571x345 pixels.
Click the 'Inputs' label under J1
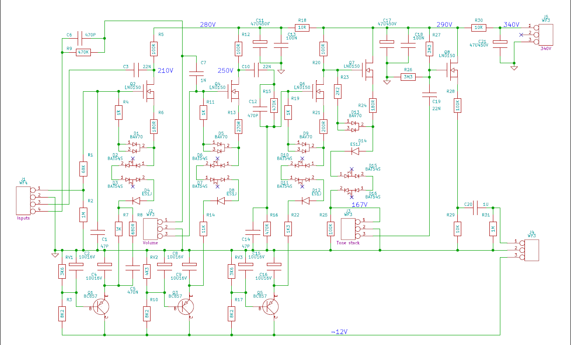click(x=23, y=218)
